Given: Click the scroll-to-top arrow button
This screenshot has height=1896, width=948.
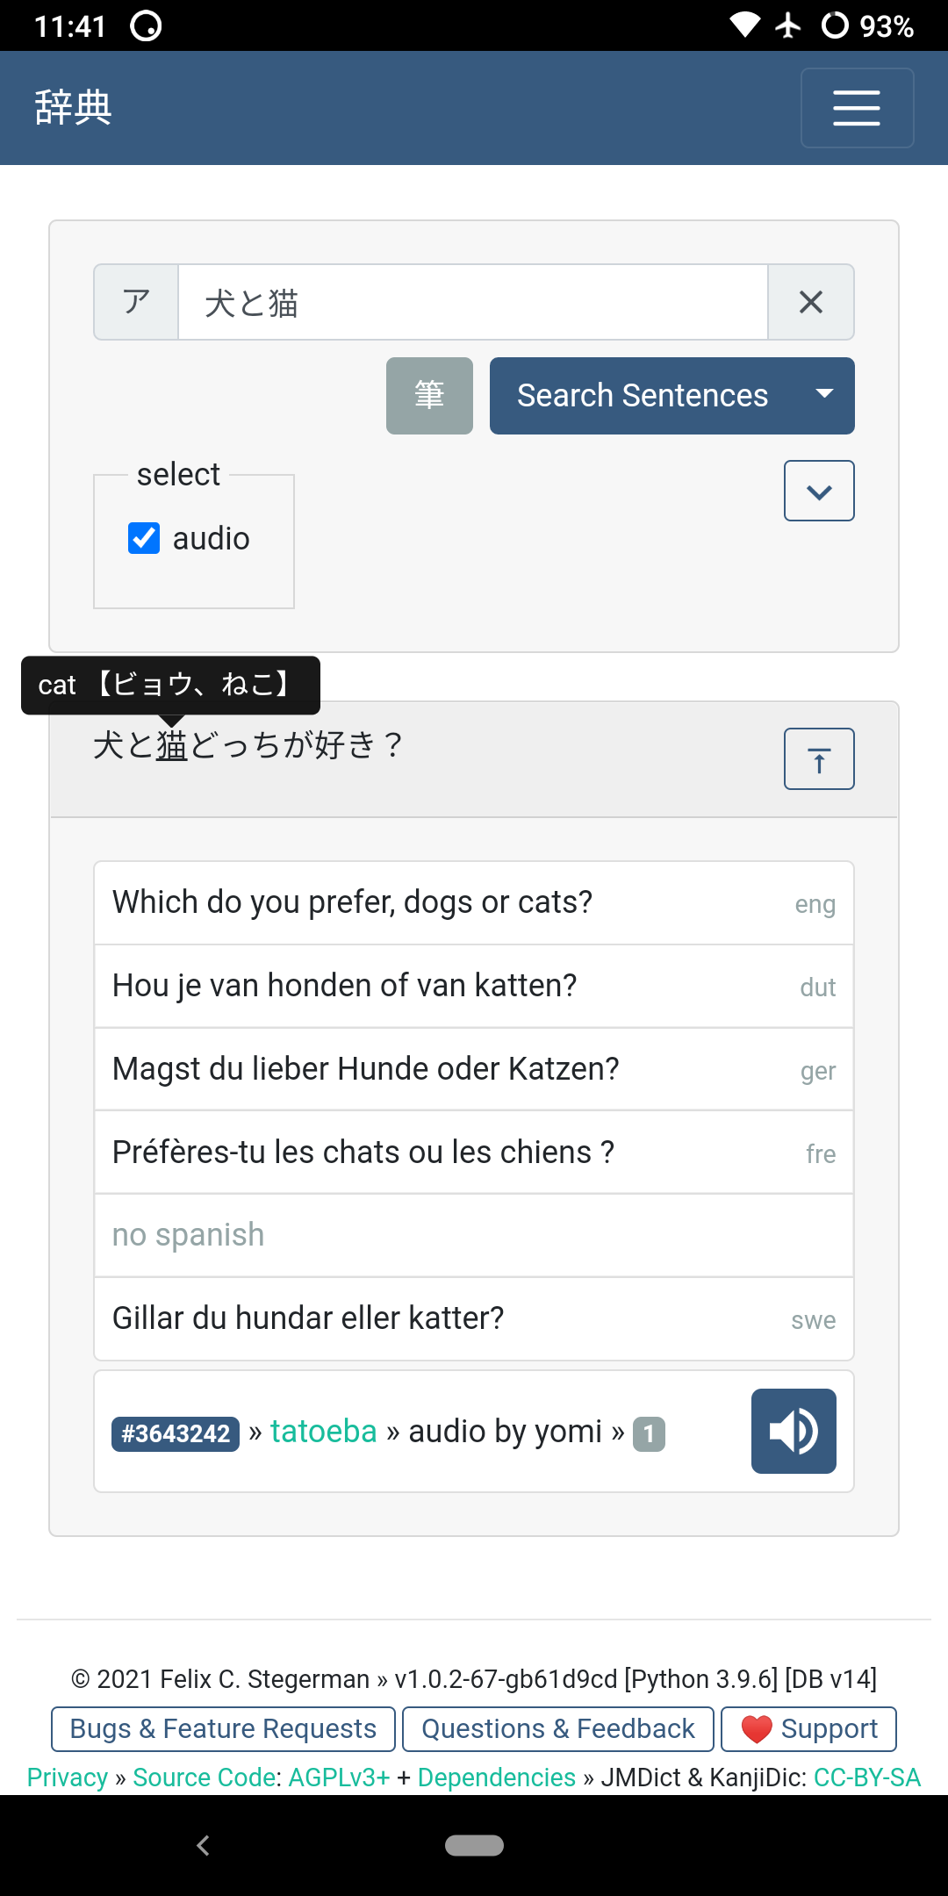Looking at the screenshot, I should click(819, 759).
